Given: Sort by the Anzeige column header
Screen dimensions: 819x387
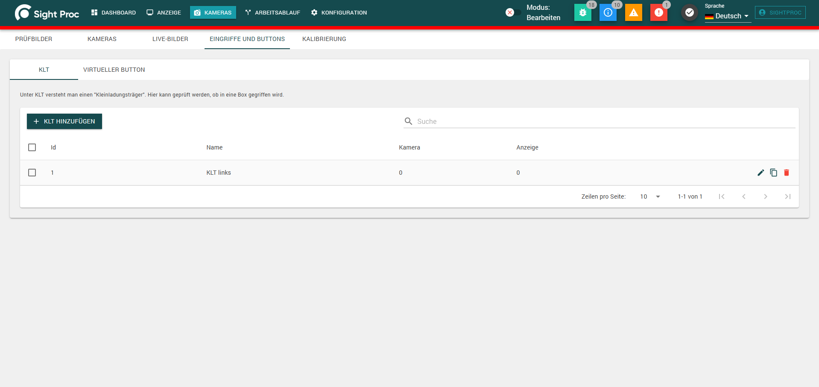Looking at the screenshot, I should click(x=527, y=147).
